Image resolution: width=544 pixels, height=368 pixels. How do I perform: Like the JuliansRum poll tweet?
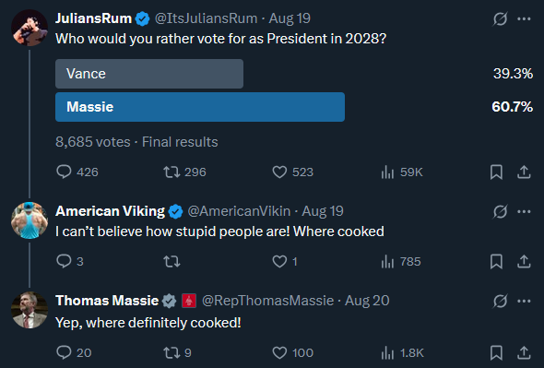pos(292,172)
